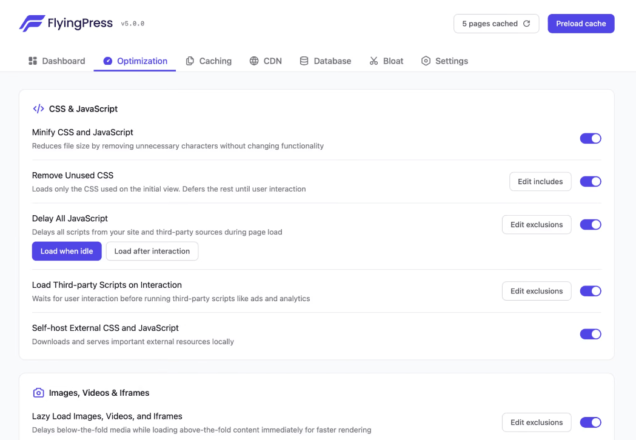The image size is (636, 440).
Task: Toggle Lazy Load Images, Videos, and Iframes
Action: [x=590, y=422]
